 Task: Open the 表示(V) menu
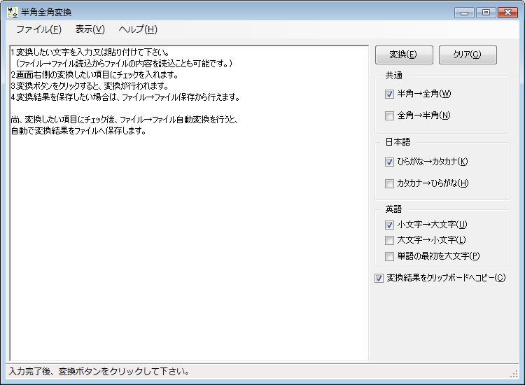pyautogui.click(x=90, y=29)
